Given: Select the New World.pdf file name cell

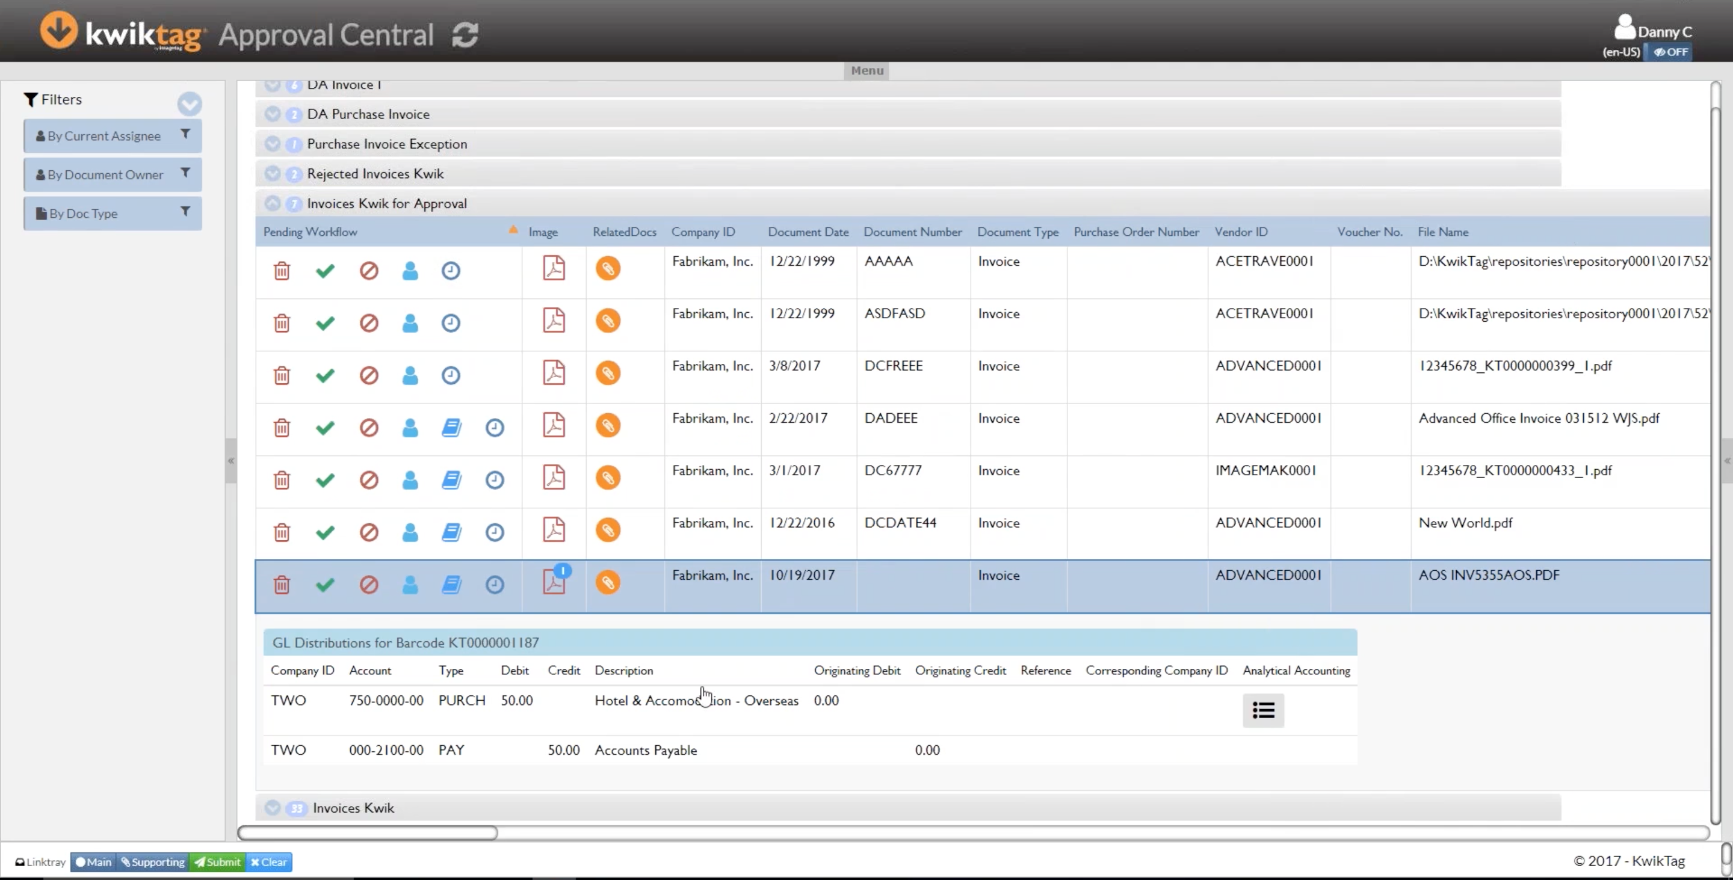Looking at the screenshot, I should [1465, 523].
